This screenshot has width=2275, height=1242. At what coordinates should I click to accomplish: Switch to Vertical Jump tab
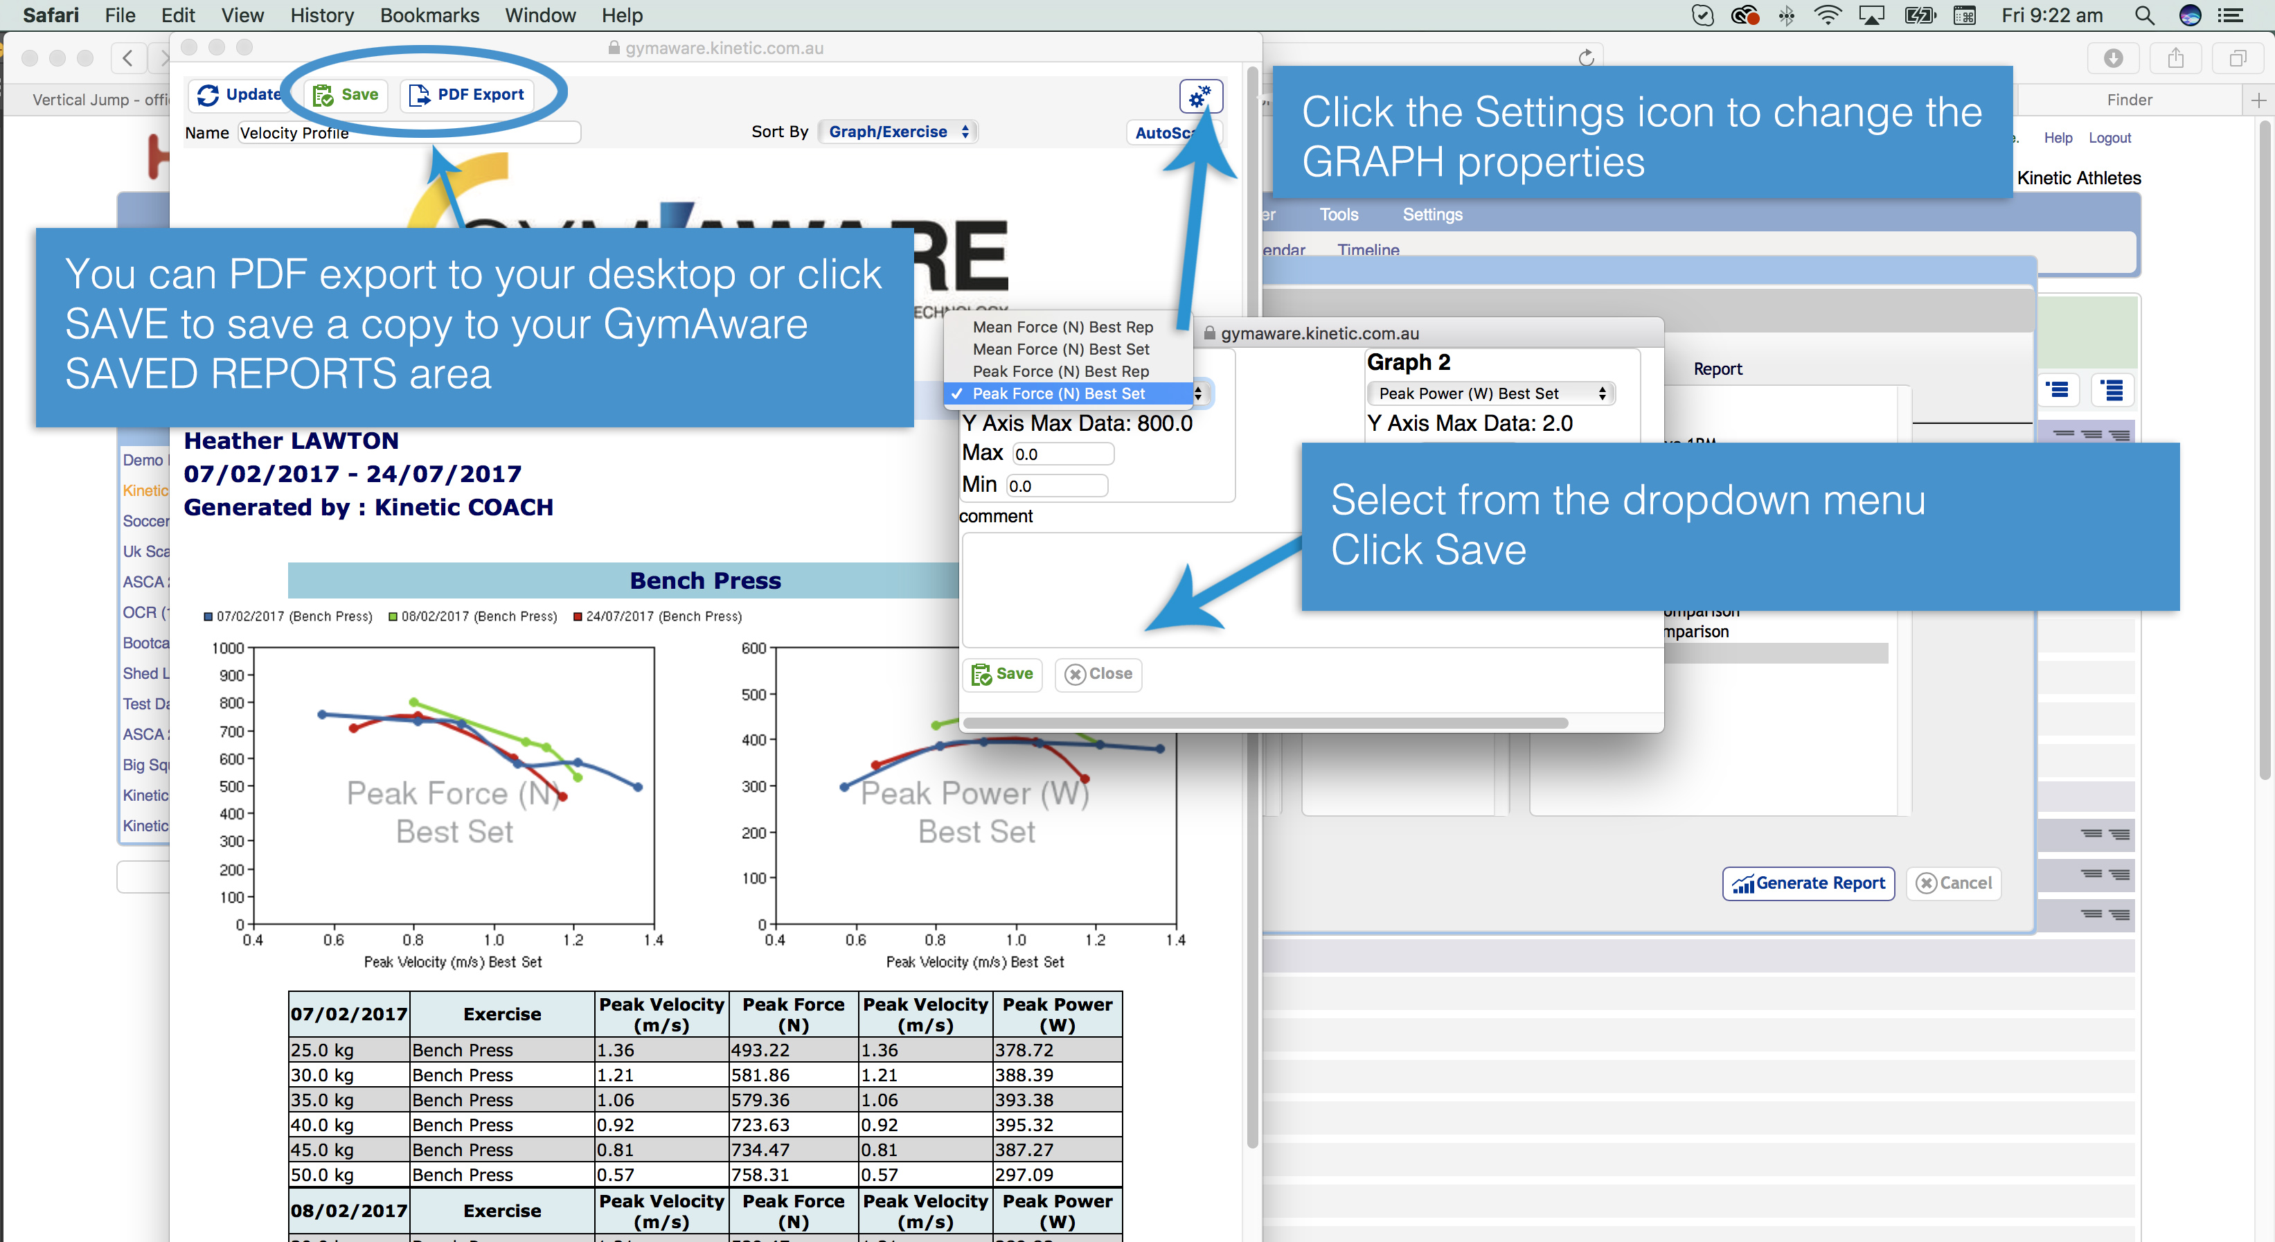coord(100,100)
